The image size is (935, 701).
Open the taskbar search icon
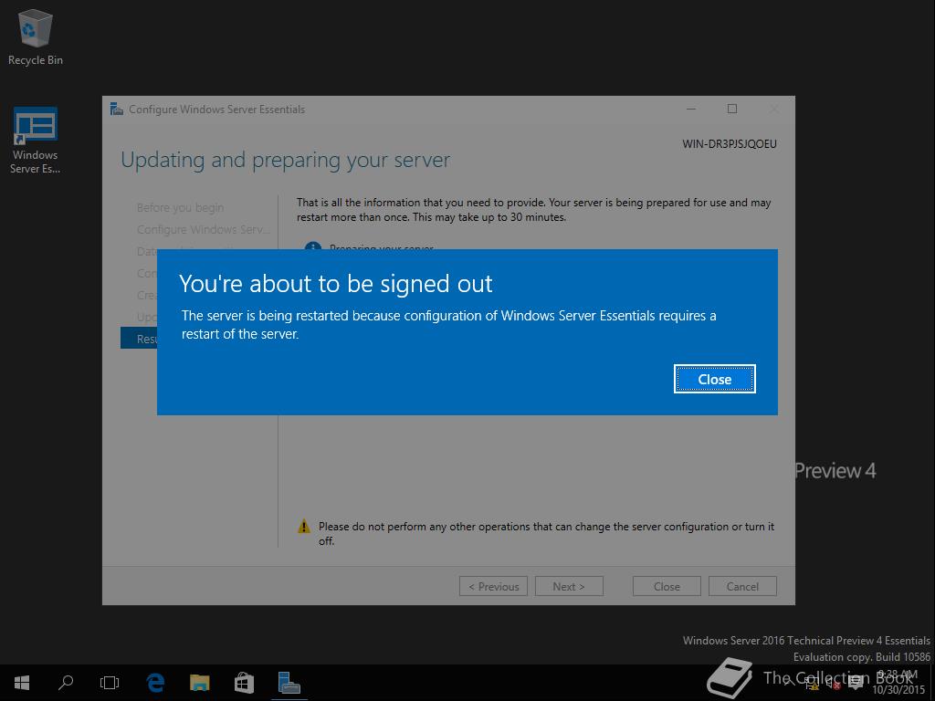tap(66, 683)
